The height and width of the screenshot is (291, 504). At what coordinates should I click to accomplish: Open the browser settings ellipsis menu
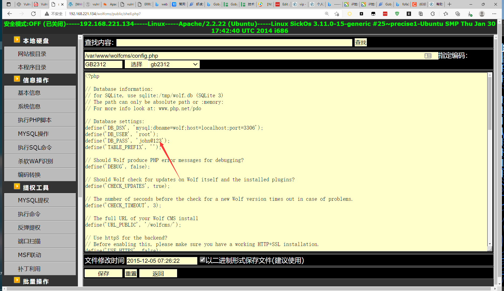tap(494, 14)
